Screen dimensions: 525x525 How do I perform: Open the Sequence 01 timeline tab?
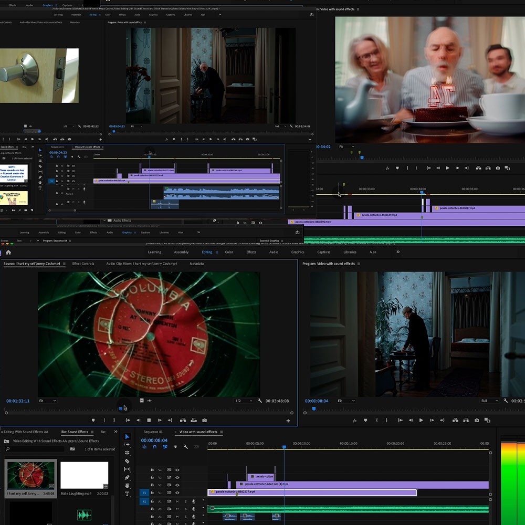[153, 432]
